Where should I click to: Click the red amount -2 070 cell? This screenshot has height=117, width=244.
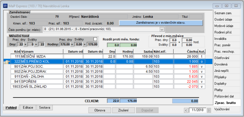186,87
